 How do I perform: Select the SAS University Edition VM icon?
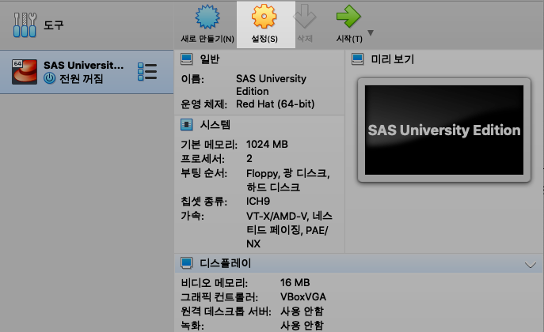[25, 72]
